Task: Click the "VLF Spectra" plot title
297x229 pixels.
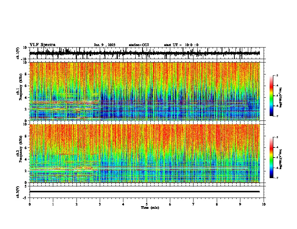Action: point(42,45)
